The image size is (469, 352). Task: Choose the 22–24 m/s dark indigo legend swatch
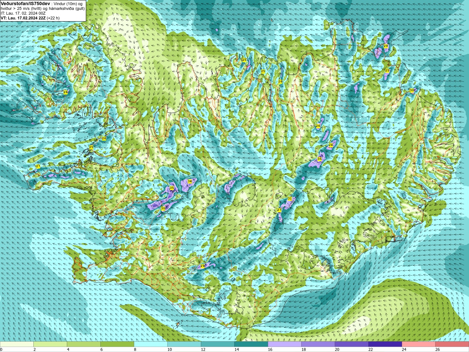click(x=385, y=344)
